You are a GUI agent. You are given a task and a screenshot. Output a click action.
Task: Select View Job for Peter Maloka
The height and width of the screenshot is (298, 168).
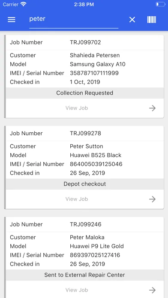point(77,290)
